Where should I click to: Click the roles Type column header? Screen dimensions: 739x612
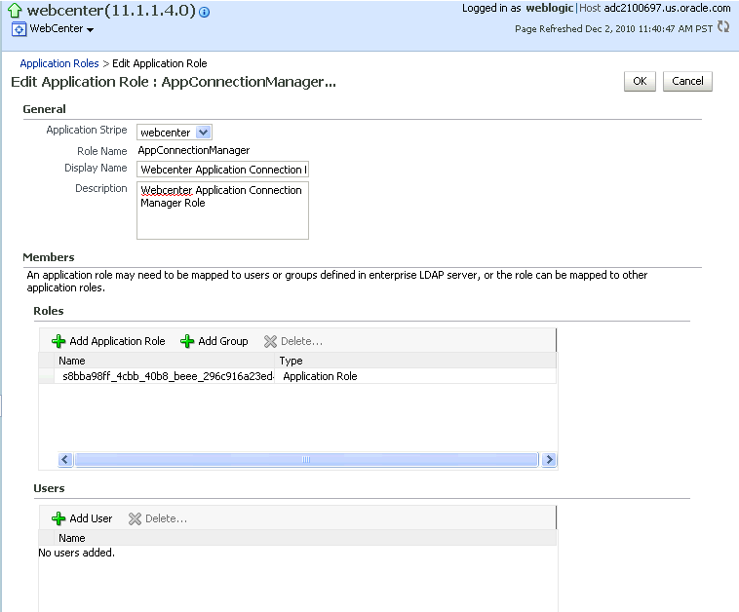415,361
